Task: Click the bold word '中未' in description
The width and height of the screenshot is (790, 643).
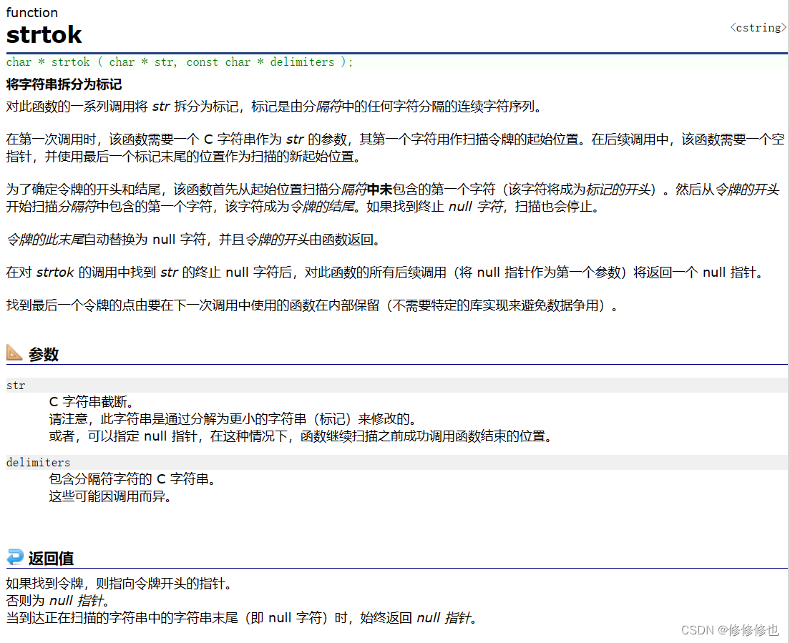Action: pos(379,190)
